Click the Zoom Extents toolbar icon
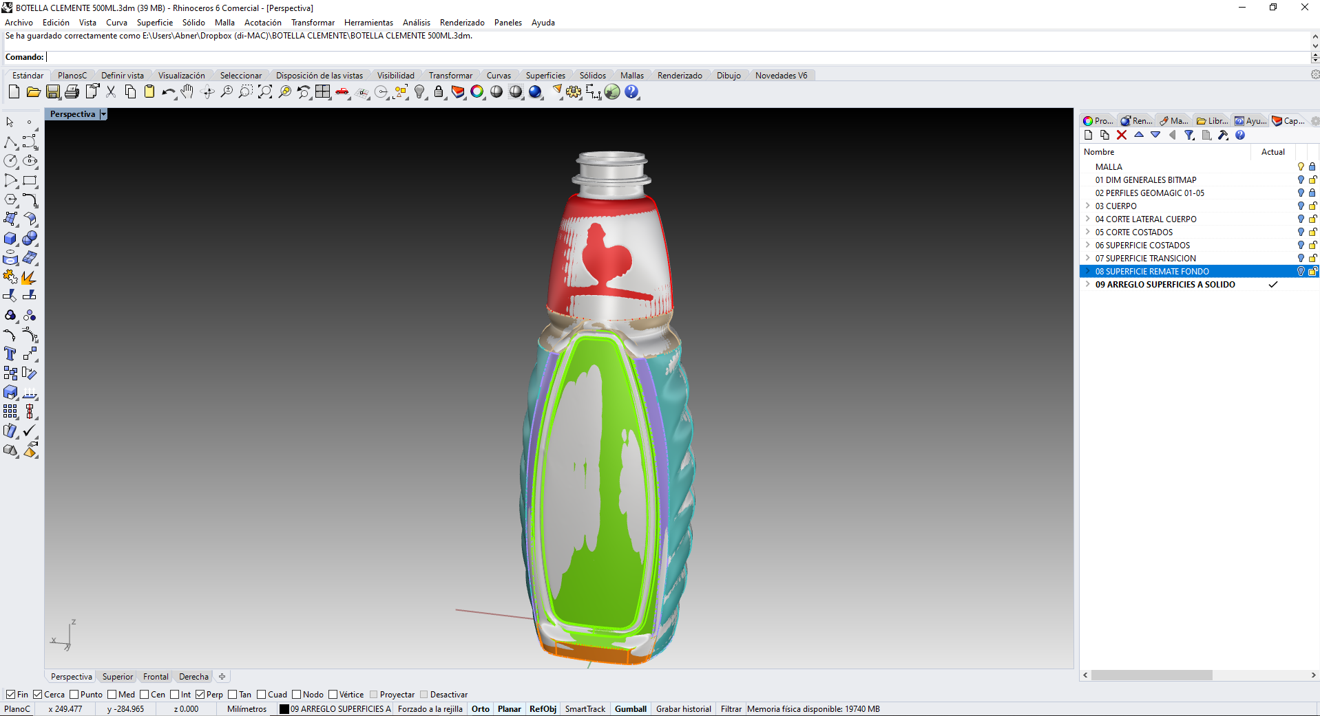This screenshot has width=1320, height=716. point(265,92)
